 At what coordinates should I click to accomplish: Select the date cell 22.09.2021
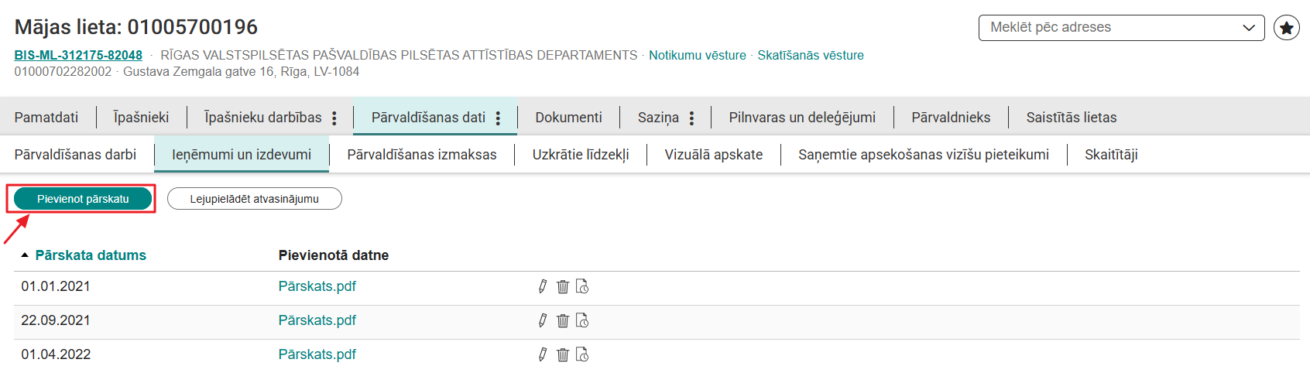pyautogui.click(x=56, y=320)
